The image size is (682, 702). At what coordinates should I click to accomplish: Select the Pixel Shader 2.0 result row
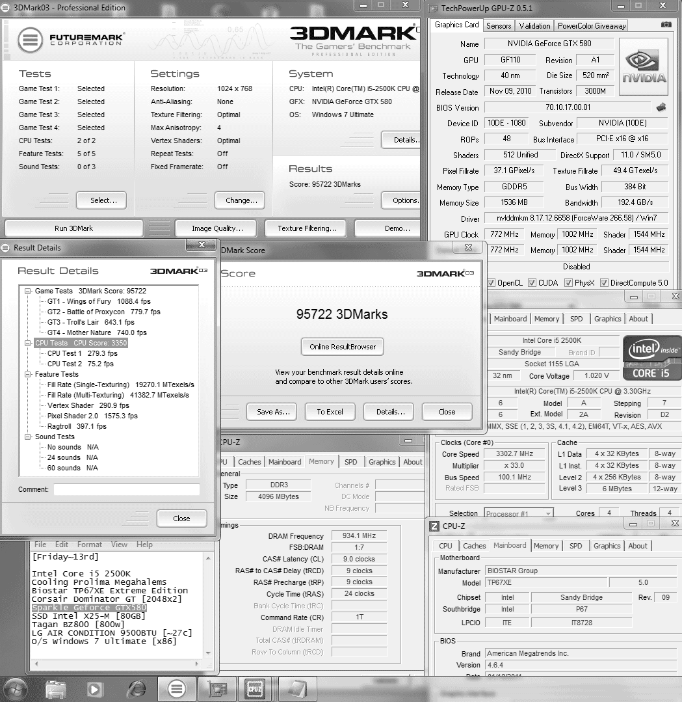(x=92, y=416)
